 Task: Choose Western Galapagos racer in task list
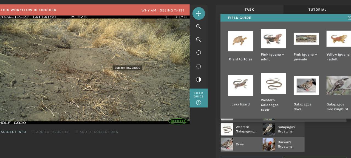pos(241,129)
